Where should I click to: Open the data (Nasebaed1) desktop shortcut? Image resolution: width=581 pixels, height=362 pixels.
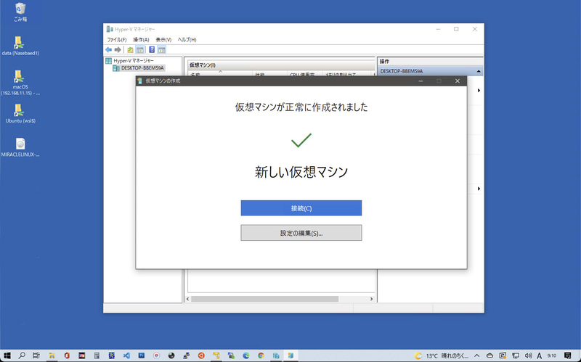point(20,46)
